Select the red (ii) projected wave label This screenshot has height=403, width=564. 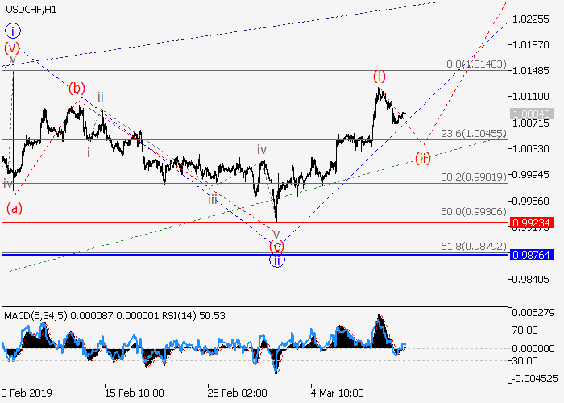tap(422, 157)
